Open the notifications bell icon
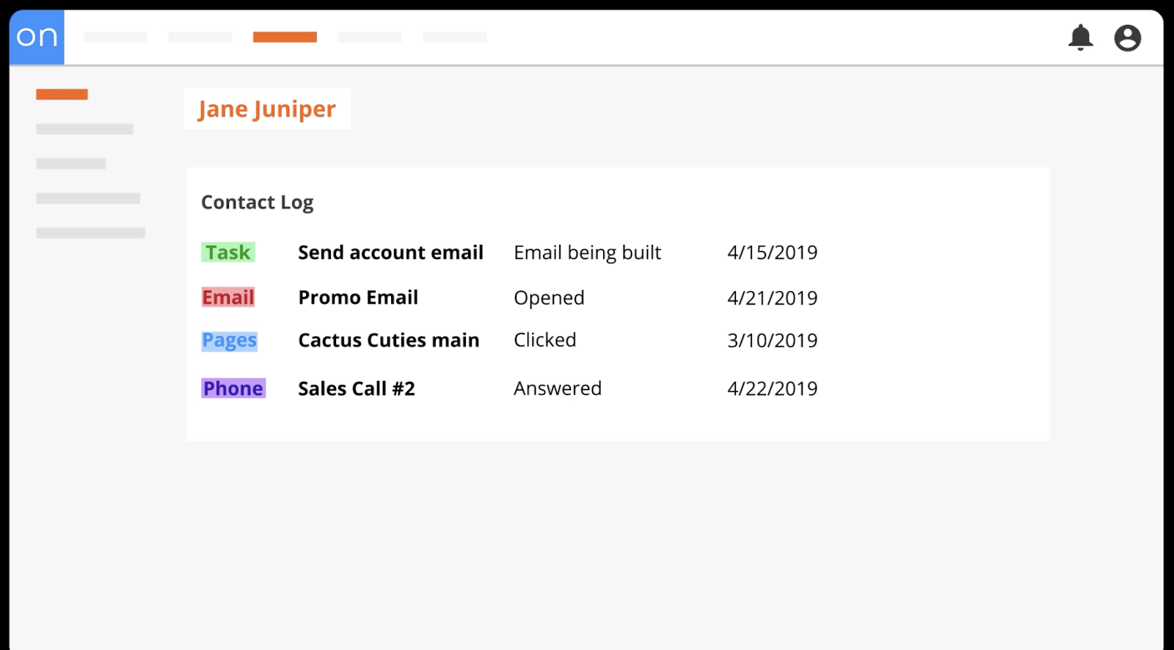 [x=1080, y=37]
